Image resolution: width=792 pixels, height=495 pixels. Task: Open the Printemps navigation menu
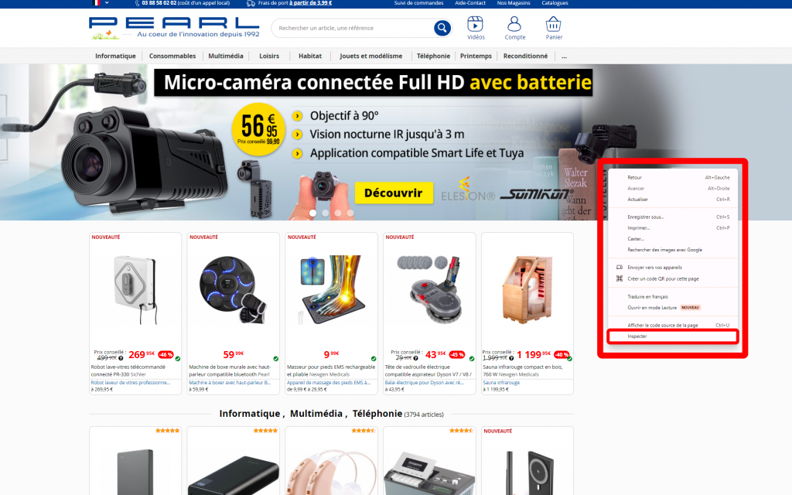[x=476, y=56]
